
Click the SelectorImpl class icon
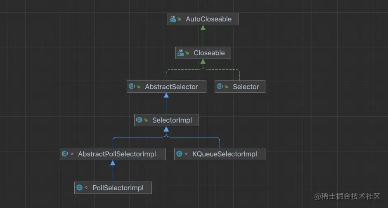point(139,120)
